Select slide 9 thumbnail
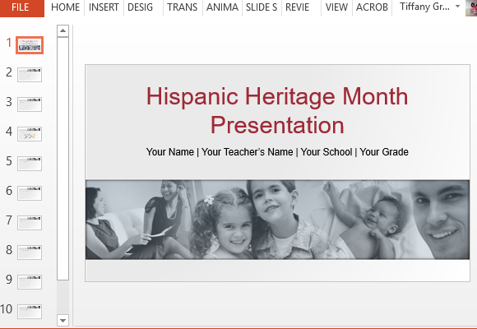Viewport: 477px width, 329px height. 30,281
